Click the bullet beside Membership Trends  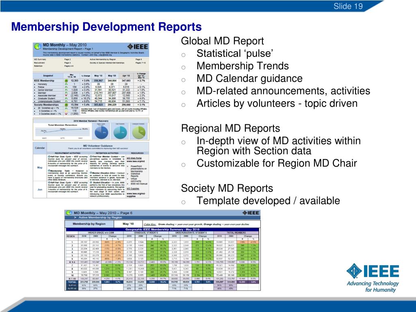click(183, 67)
